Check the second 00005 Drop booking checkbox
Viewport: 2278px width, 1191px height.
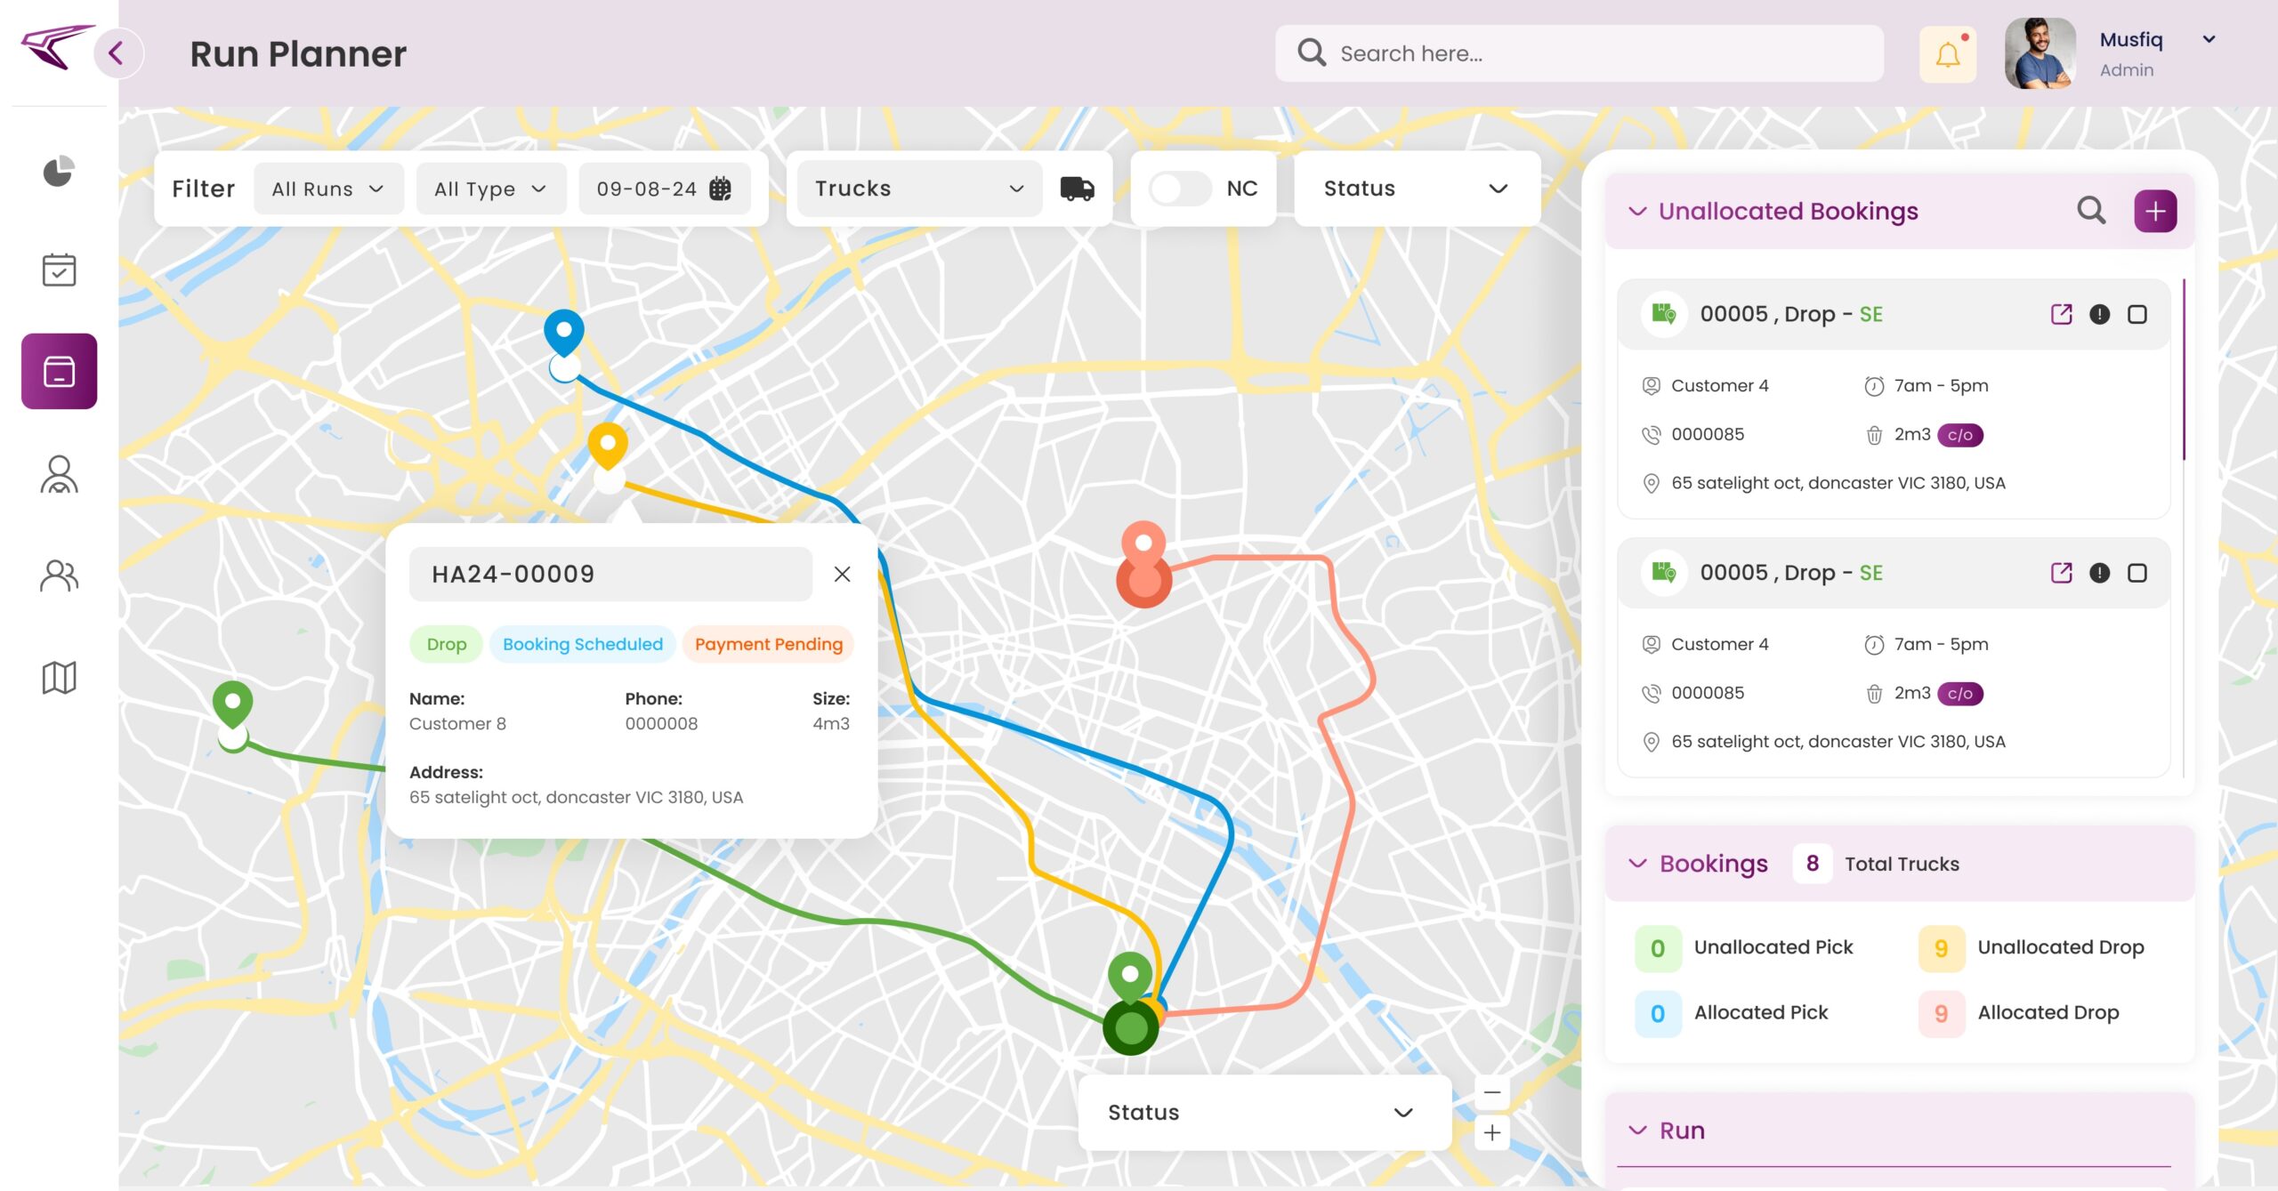pos(2137,573)
